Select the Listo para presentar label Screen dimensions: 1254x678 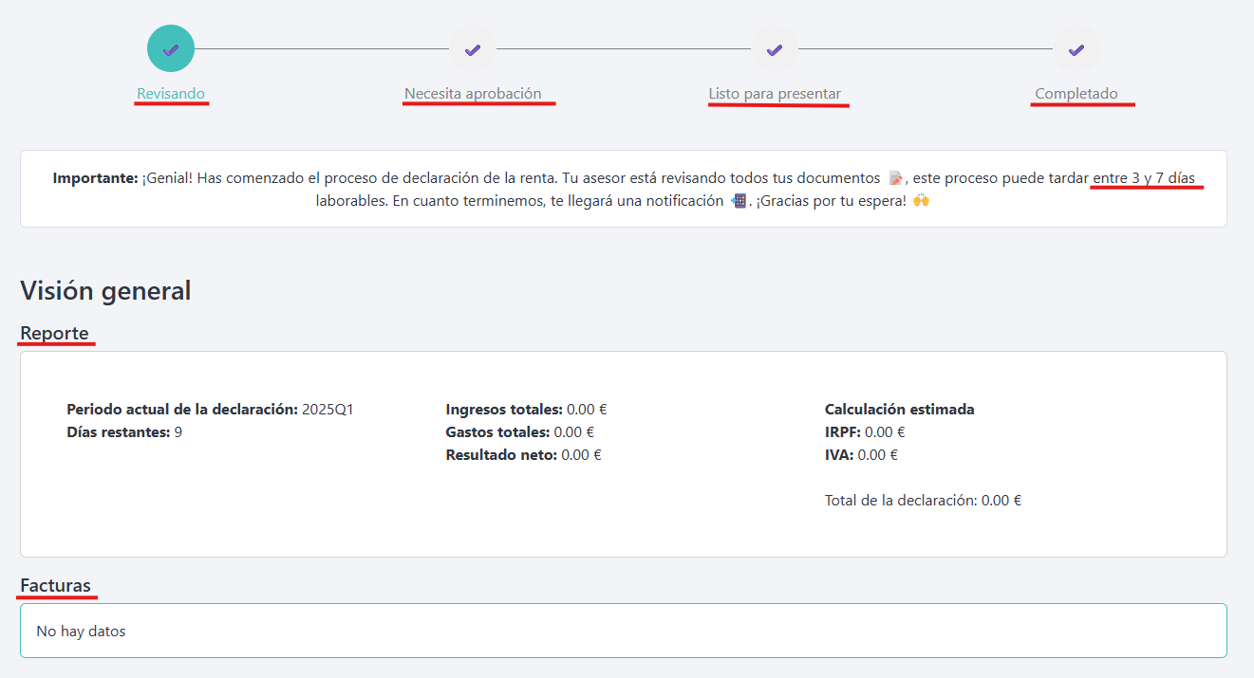pyautogui.click(x=775, y=94)
